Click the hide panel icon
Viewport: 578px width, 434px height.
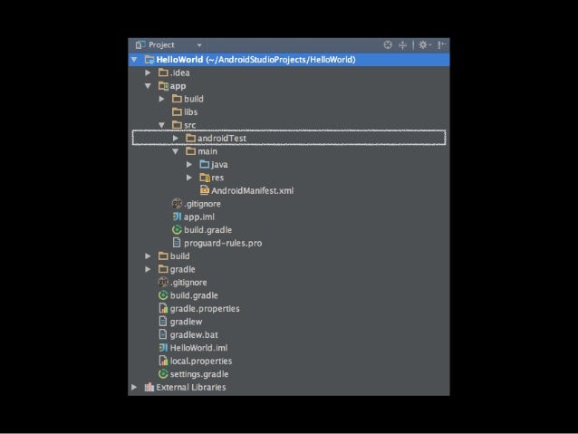click(441, 45)
